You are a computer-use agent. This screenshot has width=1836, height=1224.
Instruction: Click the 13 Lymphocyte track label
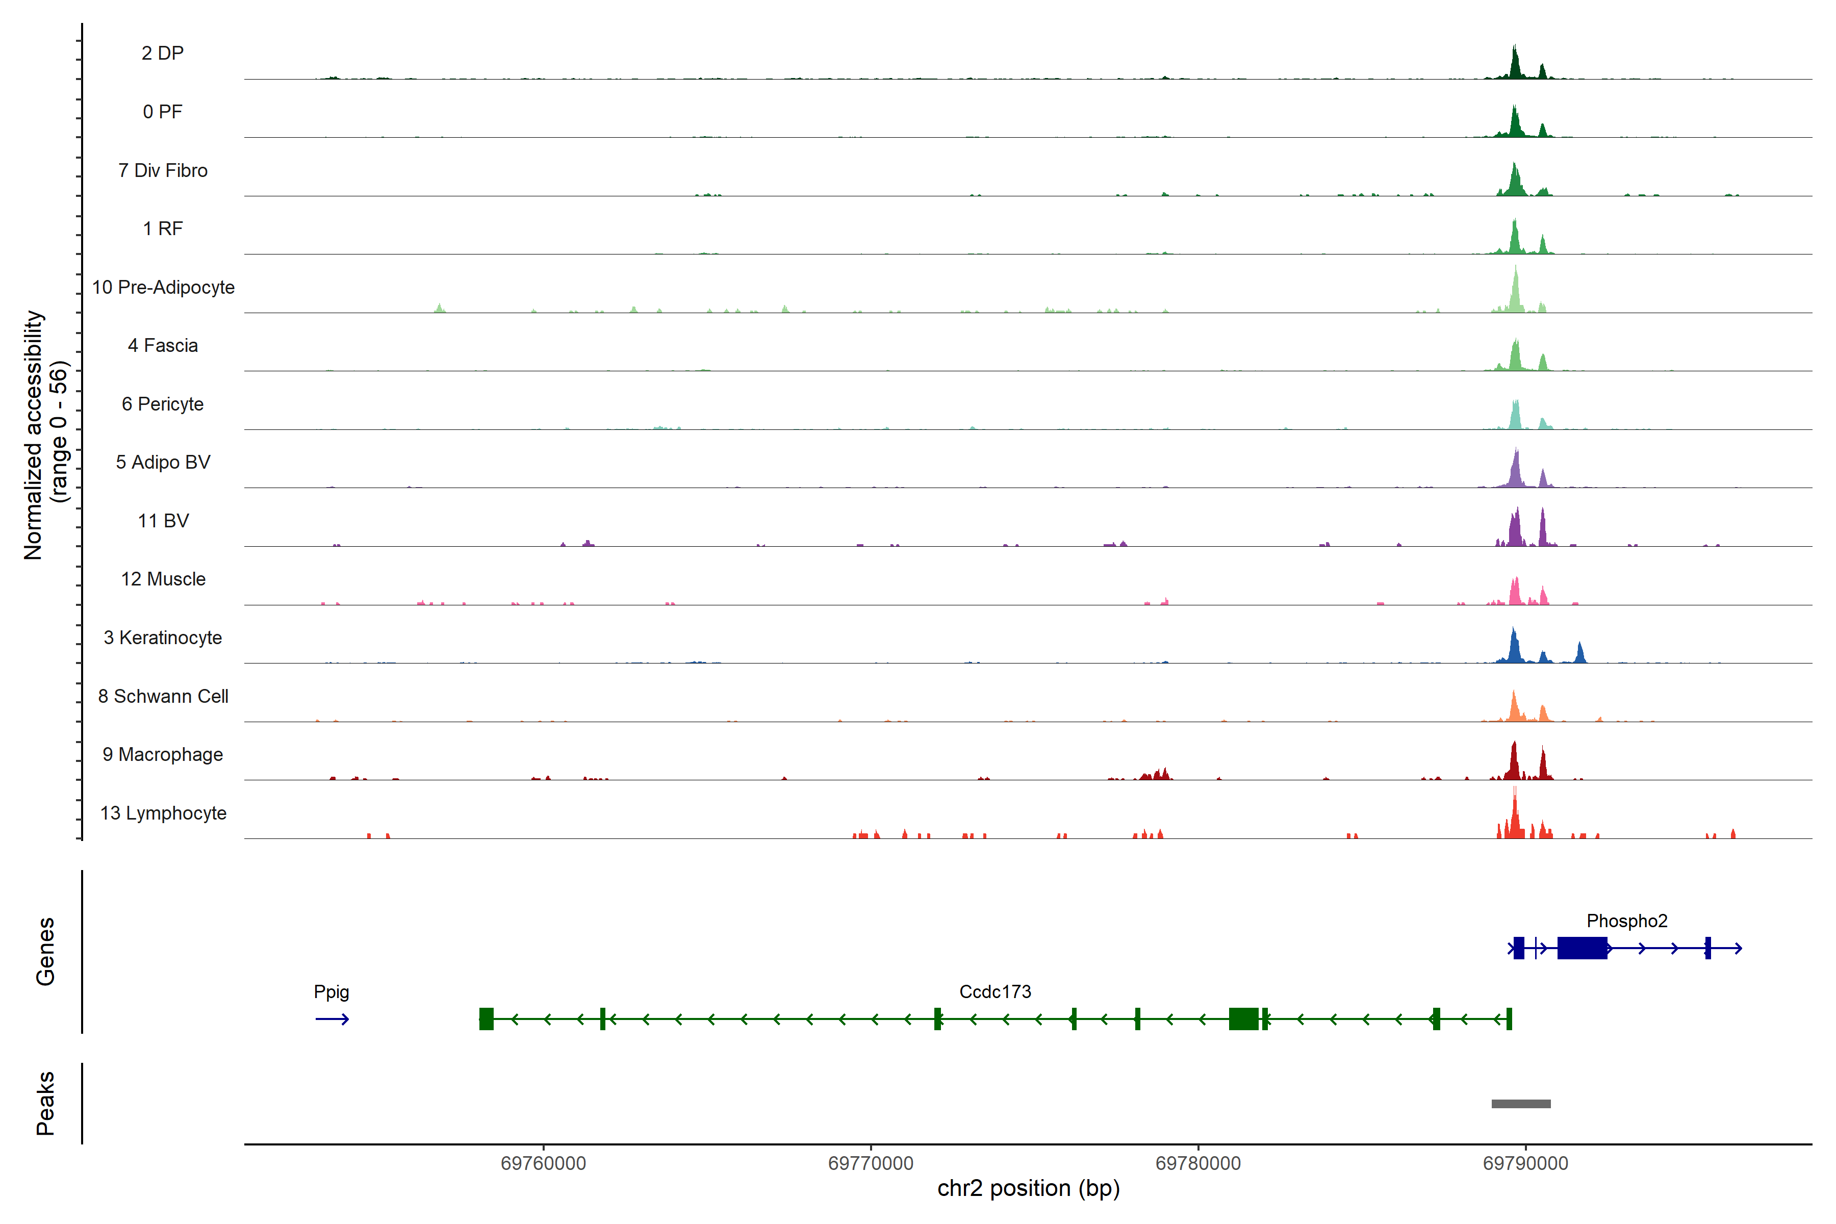(163, 813)
